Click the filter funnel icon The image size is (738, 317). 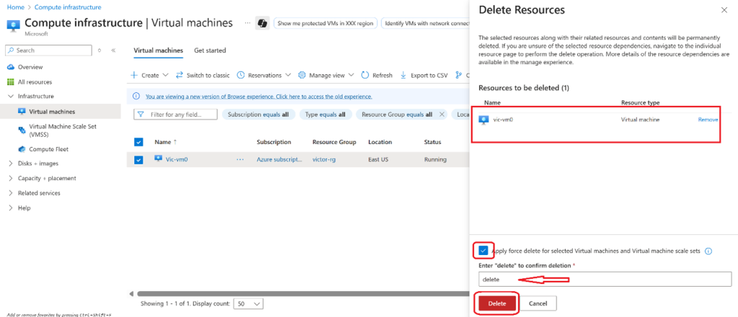click(x=141, y=115)
